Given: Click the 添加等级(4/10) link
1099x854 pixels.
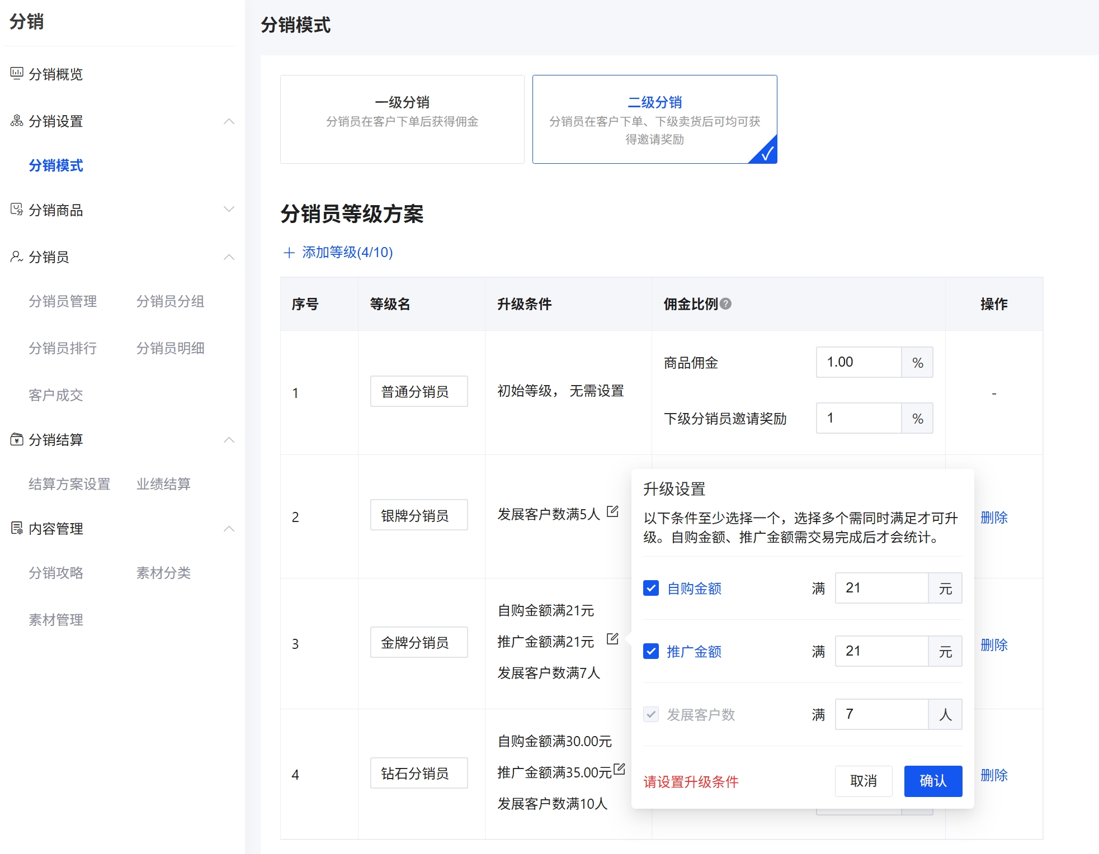Looking at the screenshot, I should tap(337, 253).
